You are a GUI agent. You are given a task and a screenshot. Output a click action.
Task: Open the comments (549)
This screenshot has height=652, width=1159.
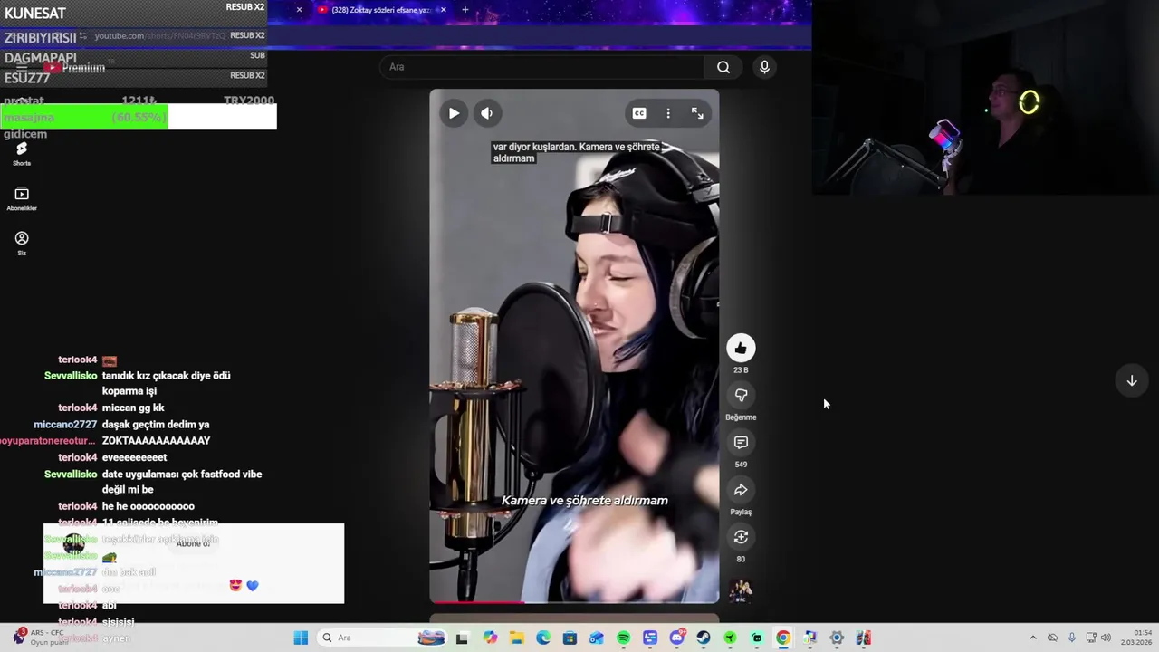click(x=741, y=442)
